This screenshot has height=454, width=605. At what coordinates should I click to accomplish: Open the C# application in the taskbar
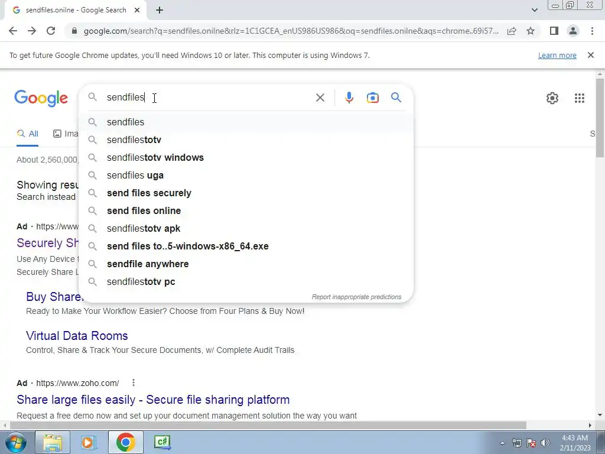pos(162,442)
